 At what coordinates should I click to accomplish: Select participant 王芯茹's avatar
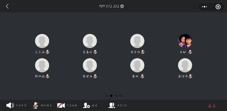pos(42,41)
